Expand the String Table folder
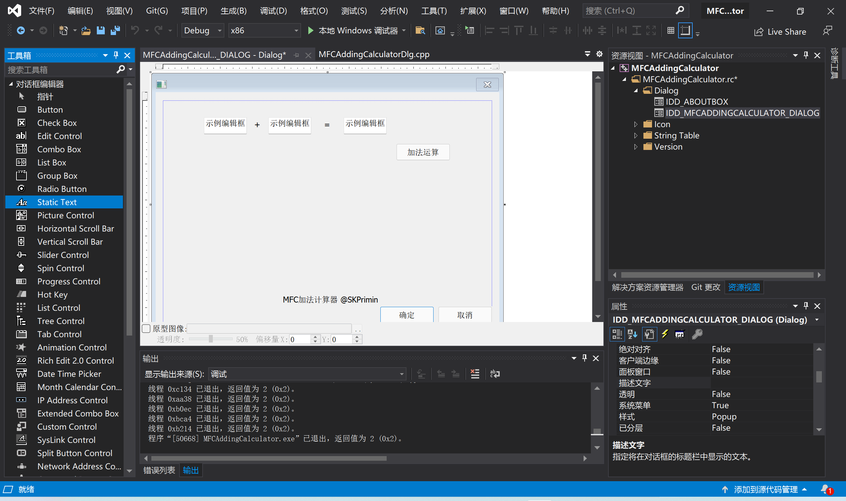 635,136
